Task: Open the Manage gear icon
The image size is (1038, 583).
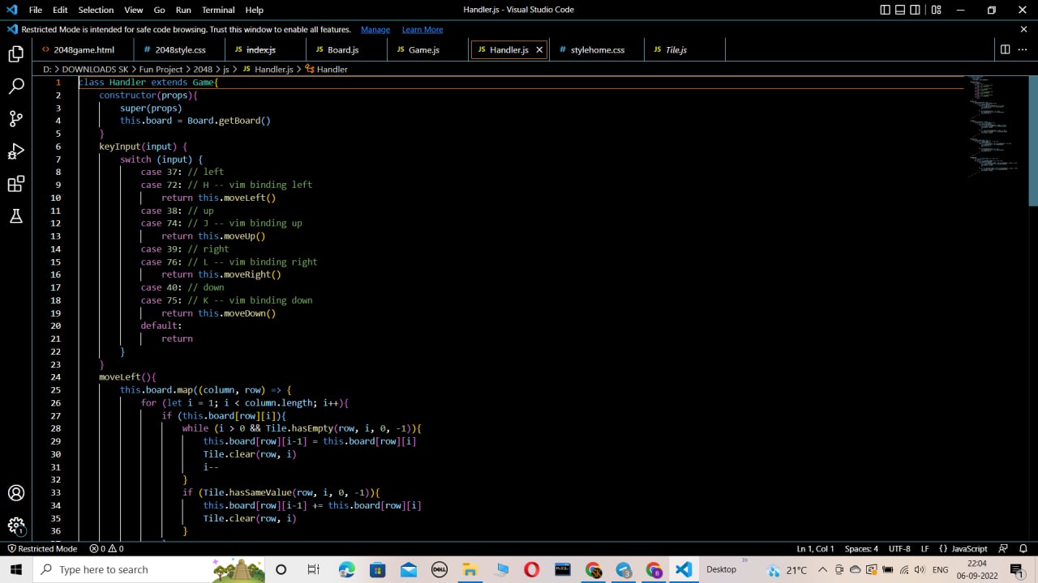Action: tap(16, 526)
